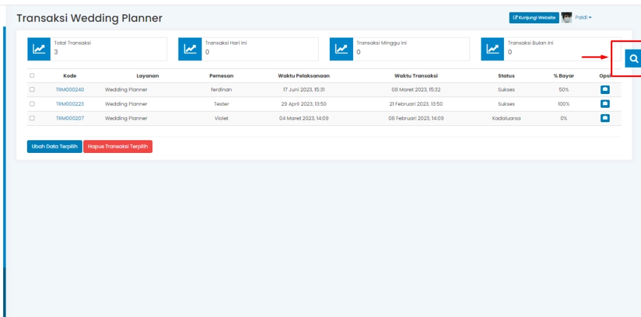Open transaction code link TRM000207

69,118
